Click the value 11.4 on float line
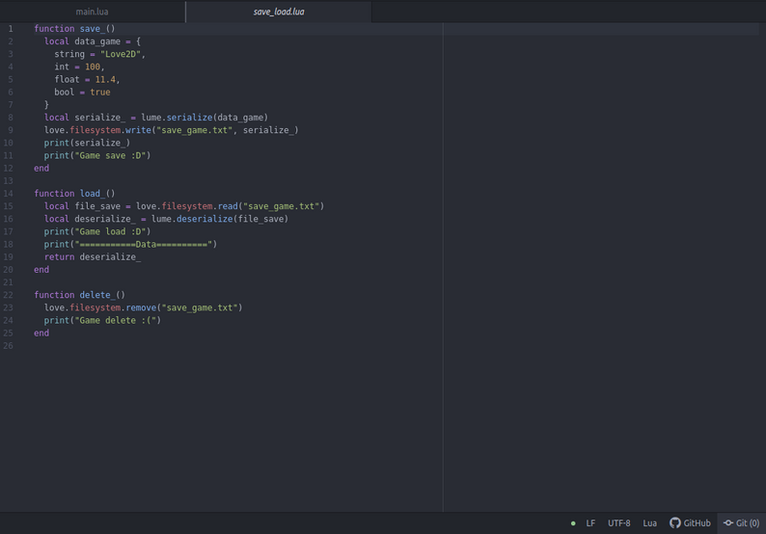 point(105,80)
